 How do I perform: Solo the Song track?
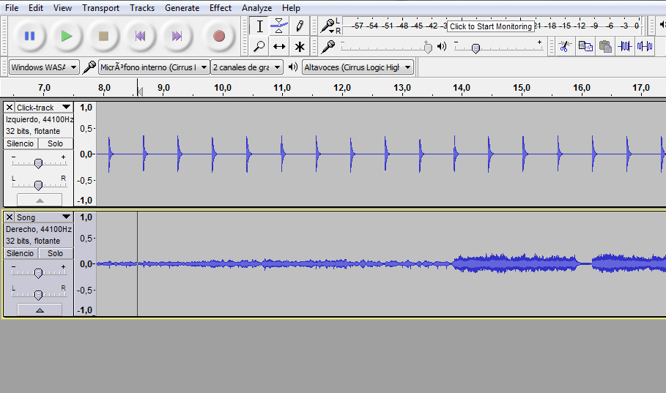[55, 253]
